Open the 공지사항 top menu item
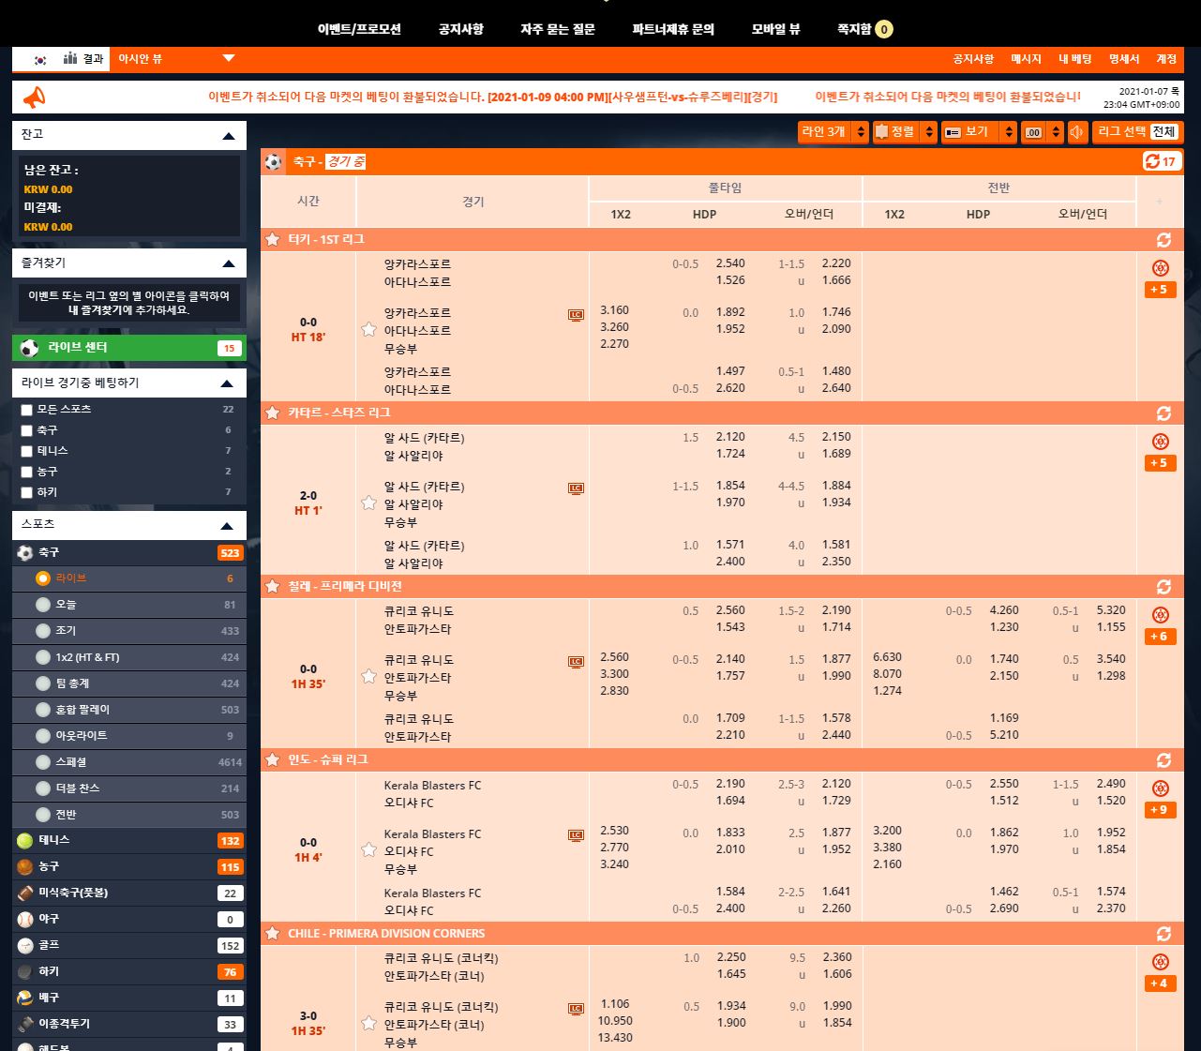The image size is (1201, 1051). pos(460,29)
